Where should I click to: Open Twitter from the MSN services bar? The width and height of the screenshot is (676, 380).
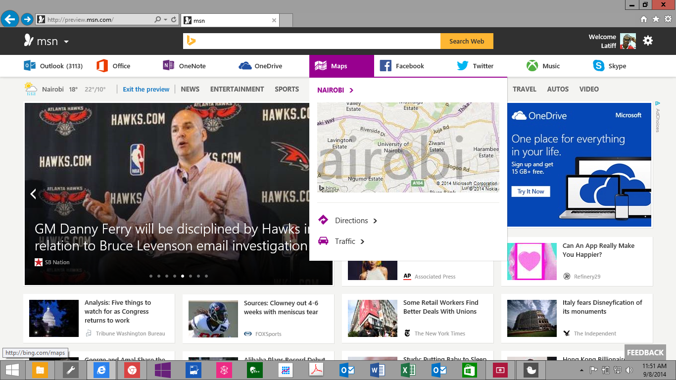pyautogui.click(x=475, y=66)
